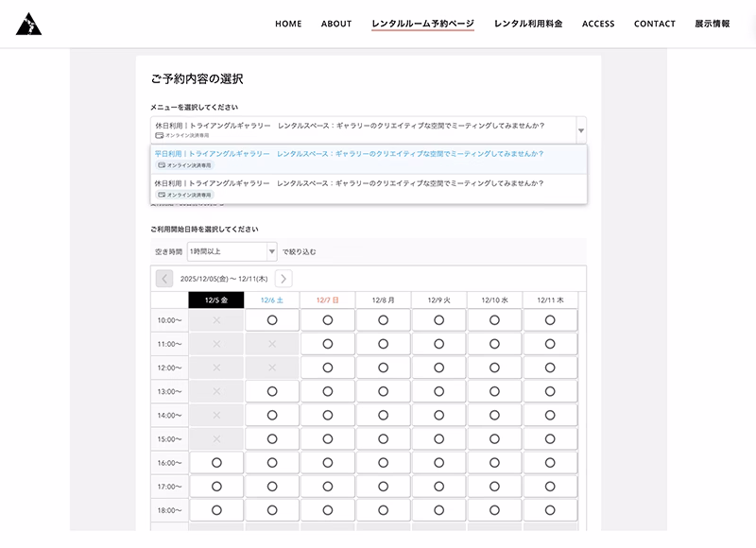Go to the ACCESS menu item
756x548 pixels.
[x=598, y=24]
